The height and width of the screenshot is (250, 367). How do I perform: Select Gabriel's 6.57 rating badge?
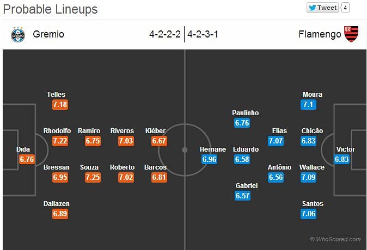[242, 196]
